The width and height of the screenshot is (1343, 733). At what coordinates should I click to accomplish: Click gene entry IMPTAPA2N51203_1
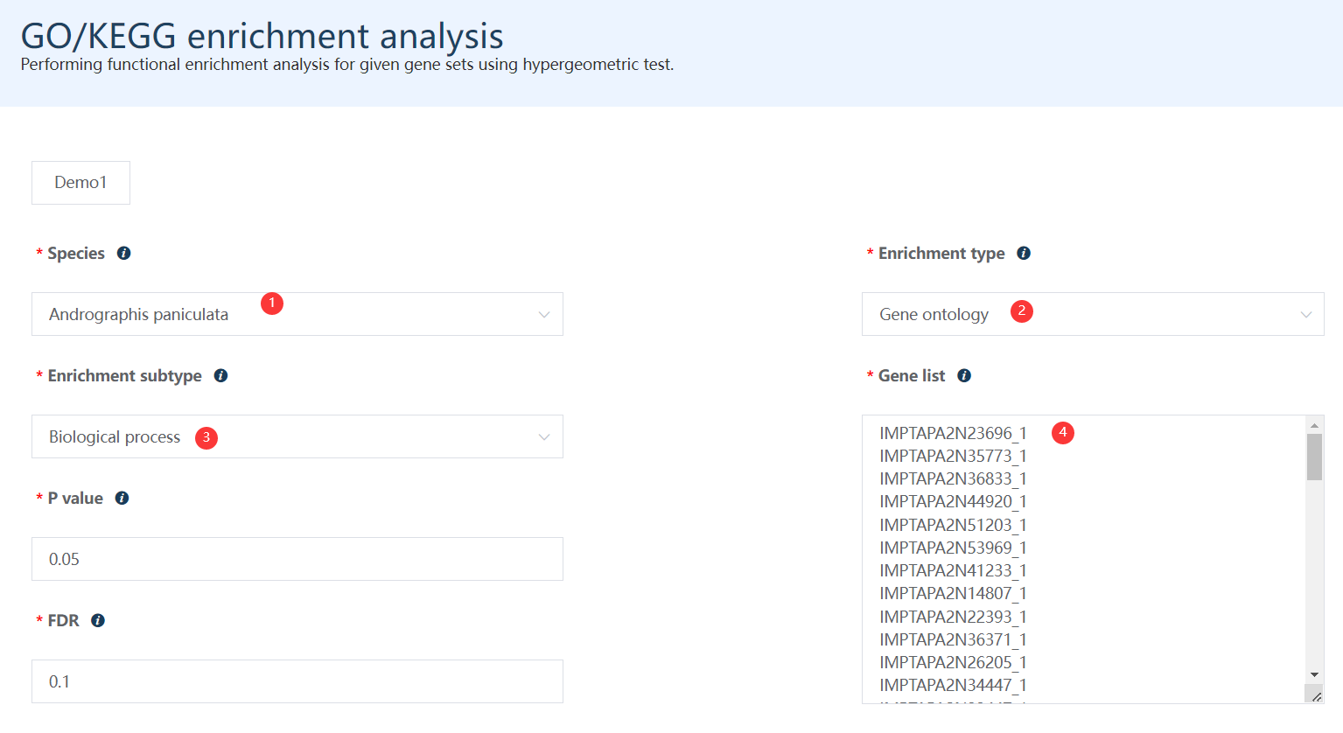[x=953, y=525]
